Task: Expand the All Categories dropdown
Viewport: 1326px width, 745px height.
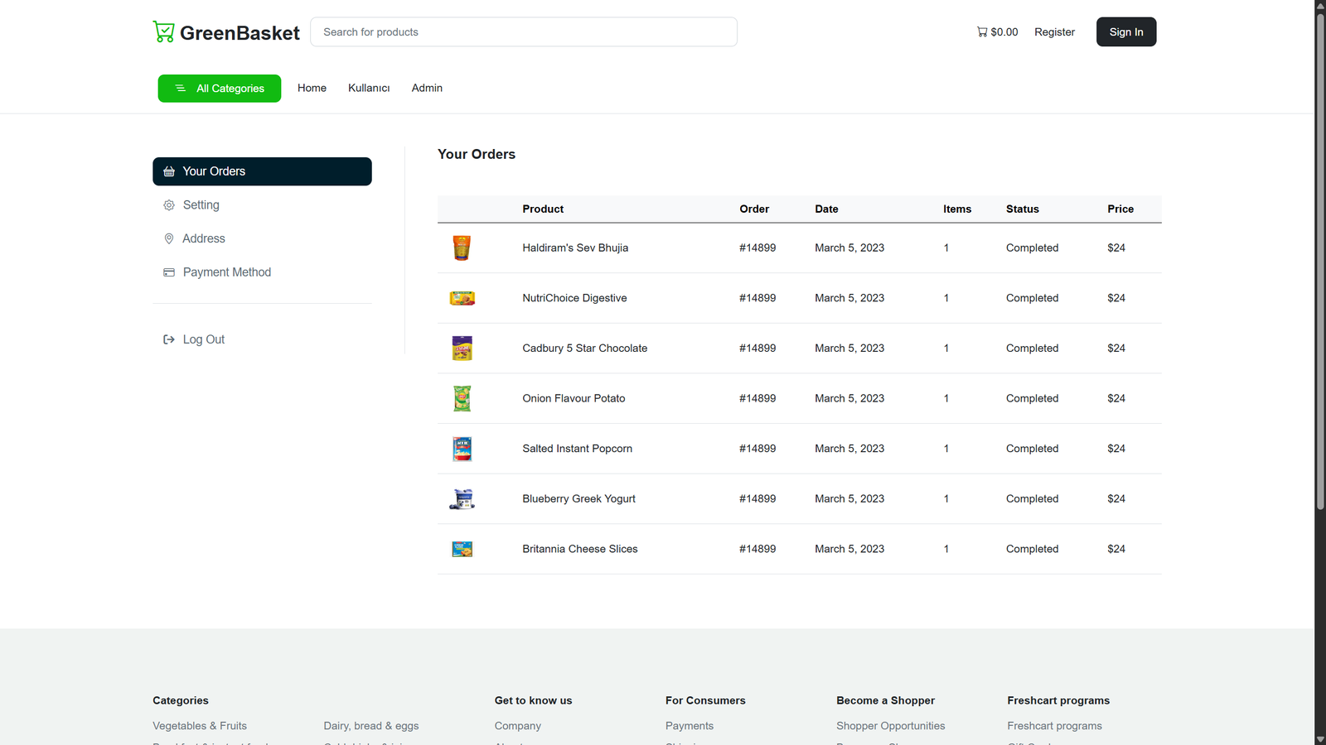Action: point(220,89)
